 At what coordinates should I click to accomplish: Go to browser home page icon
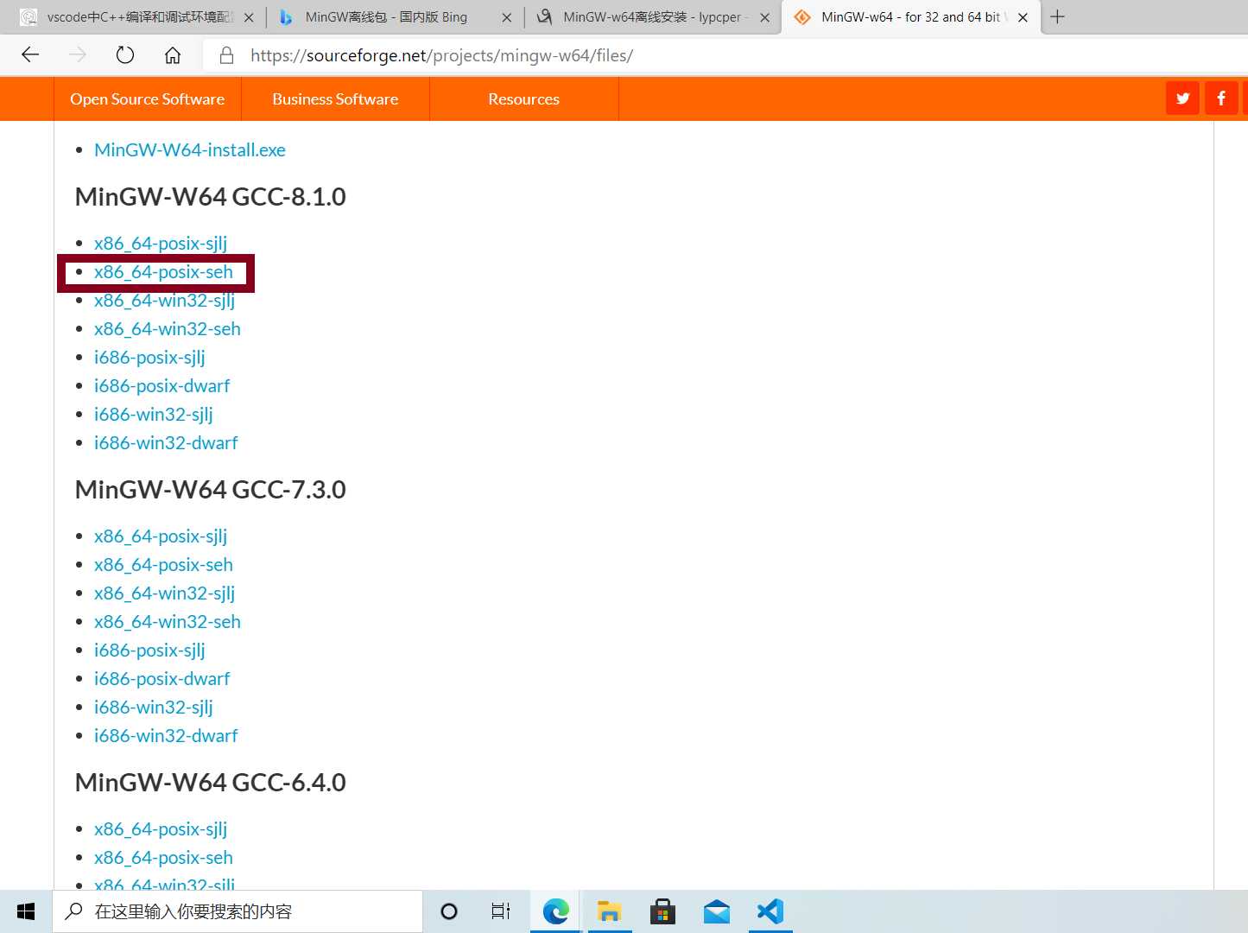(173, 55)
